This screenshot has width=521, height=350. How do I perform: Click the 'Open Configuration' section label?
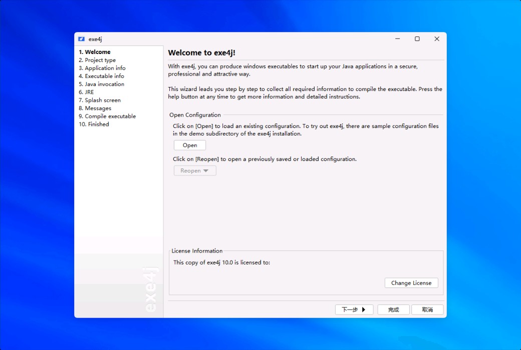[195, 115]
